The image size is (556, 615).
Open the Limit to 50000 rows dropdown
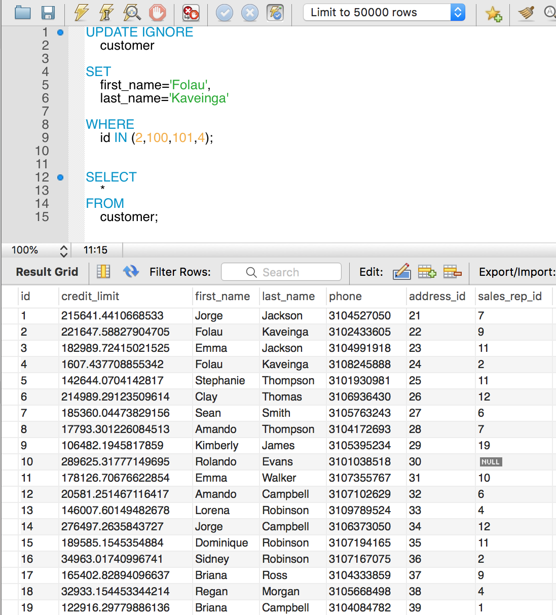tap(384, 12)
